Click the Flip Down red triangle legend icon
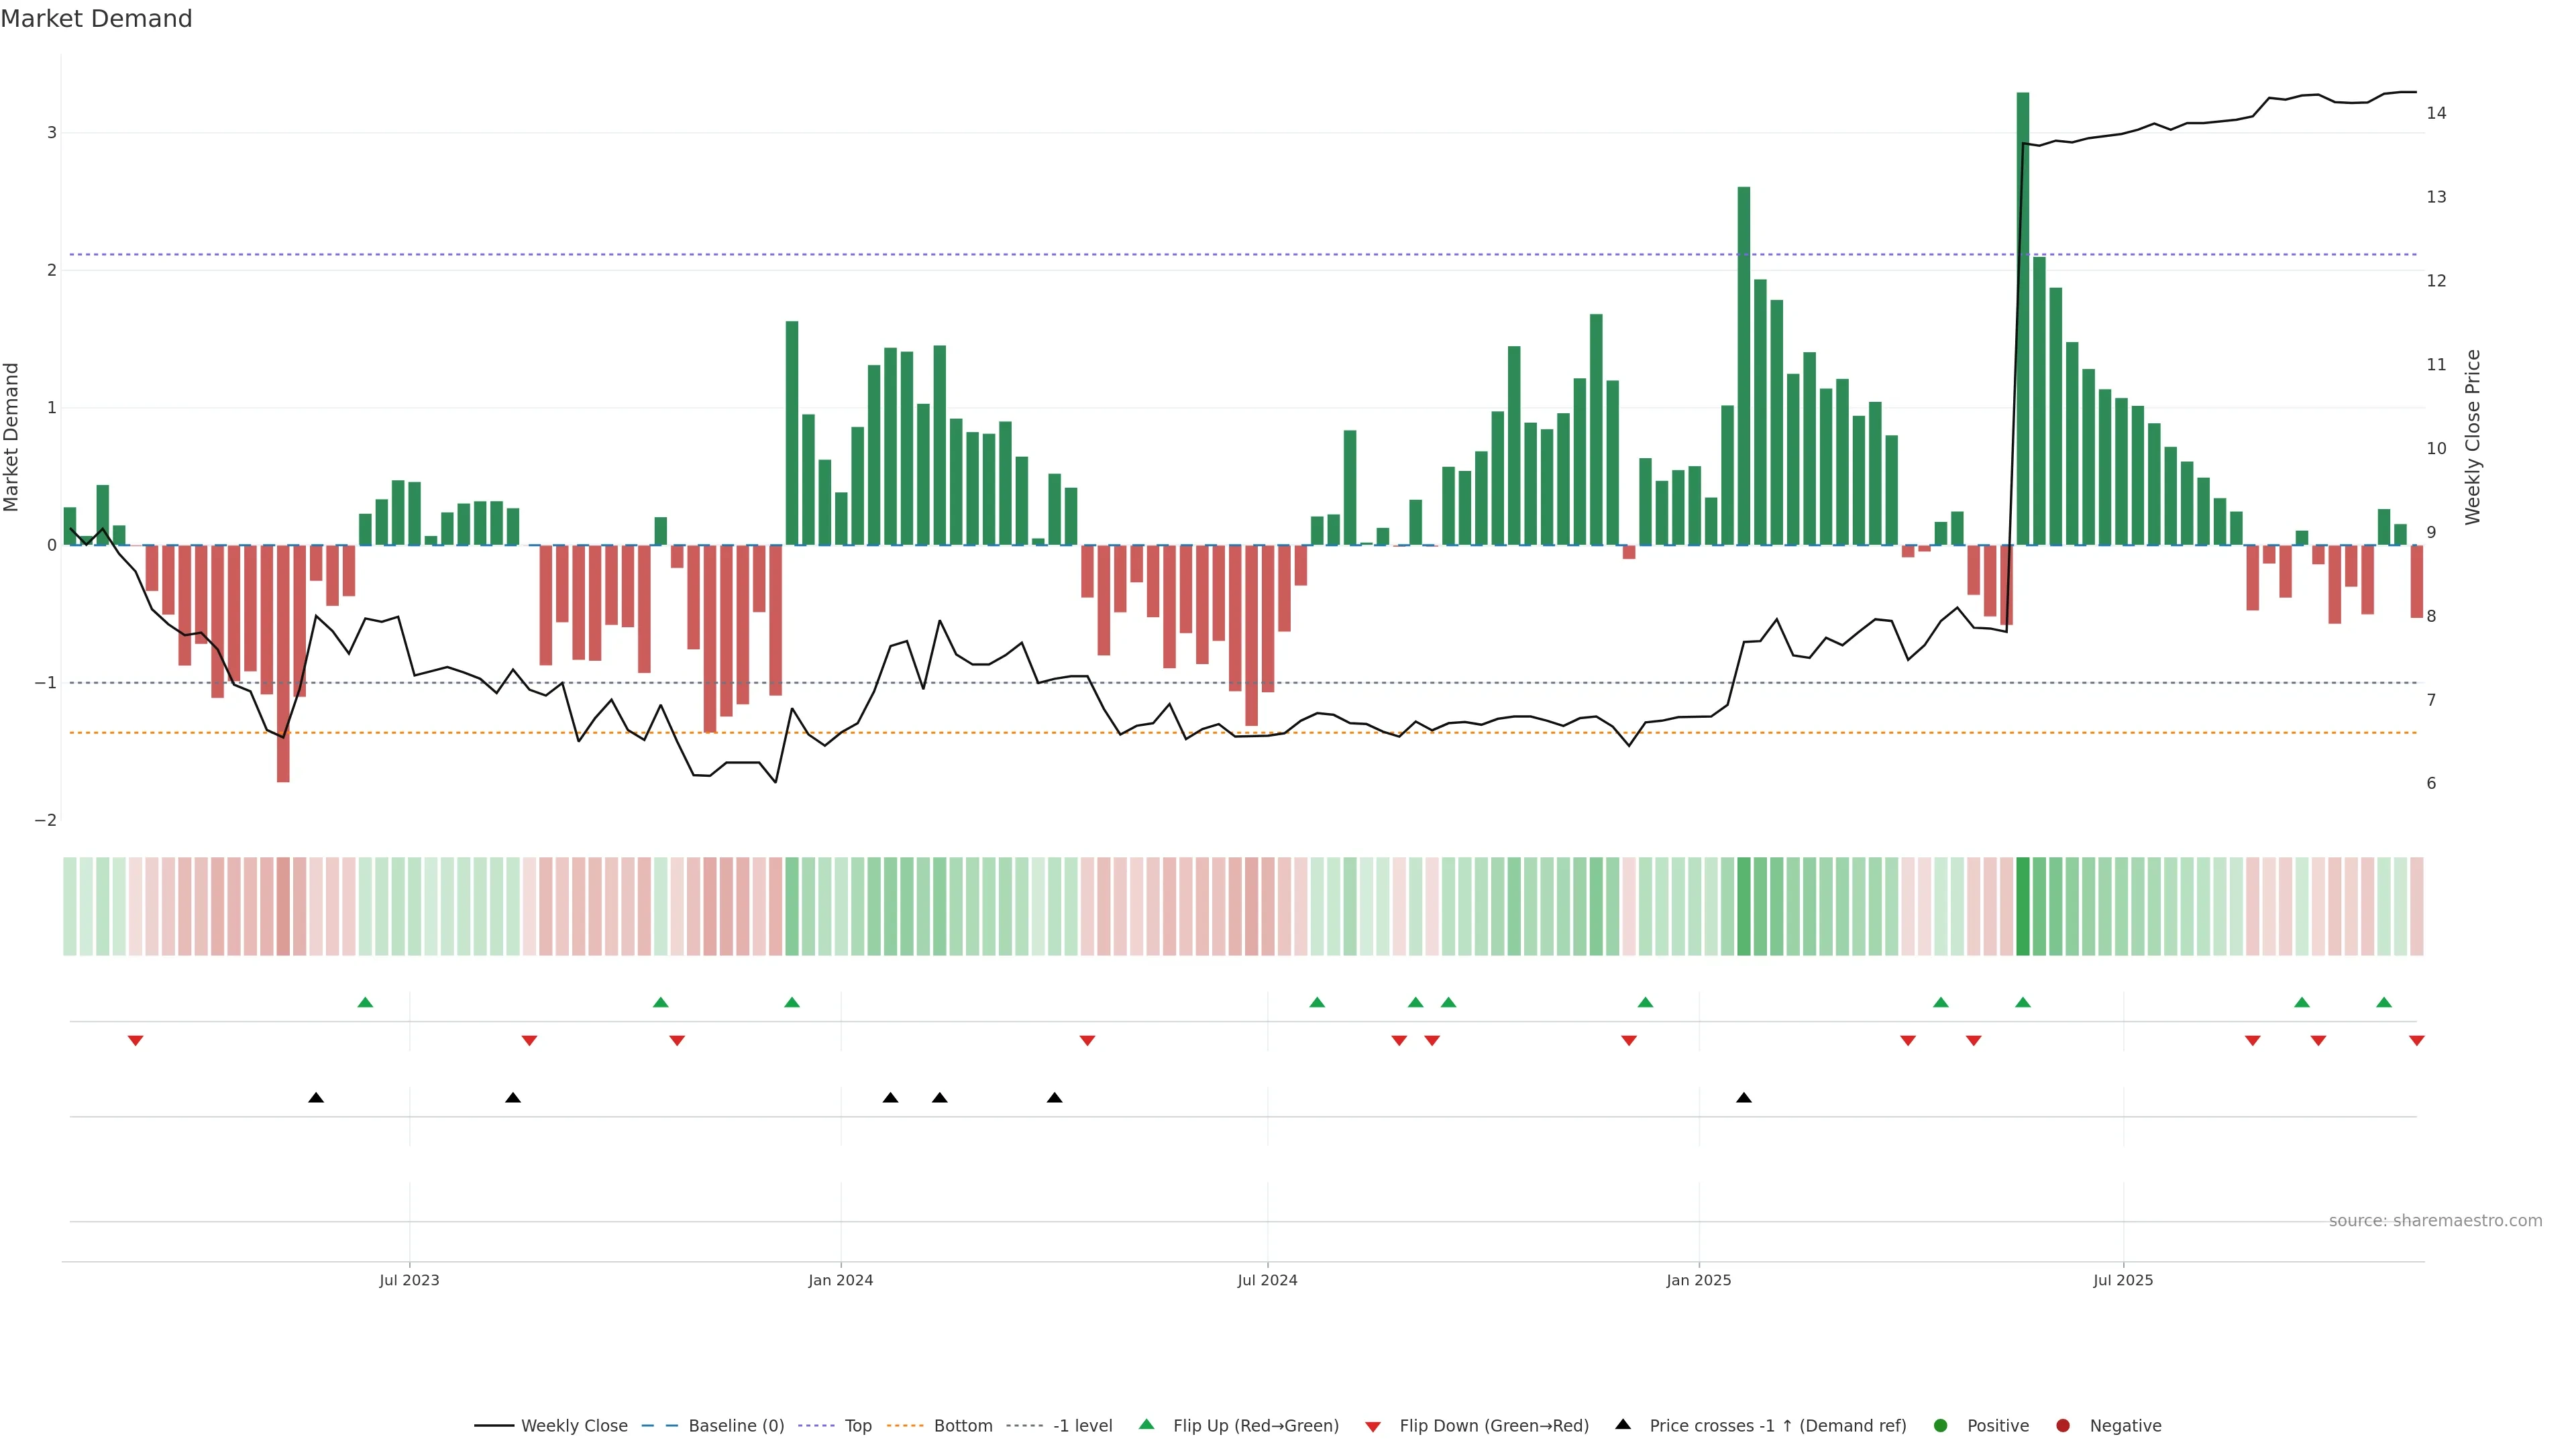Screen dimensions: 2576x1449 [1373, 1426]
